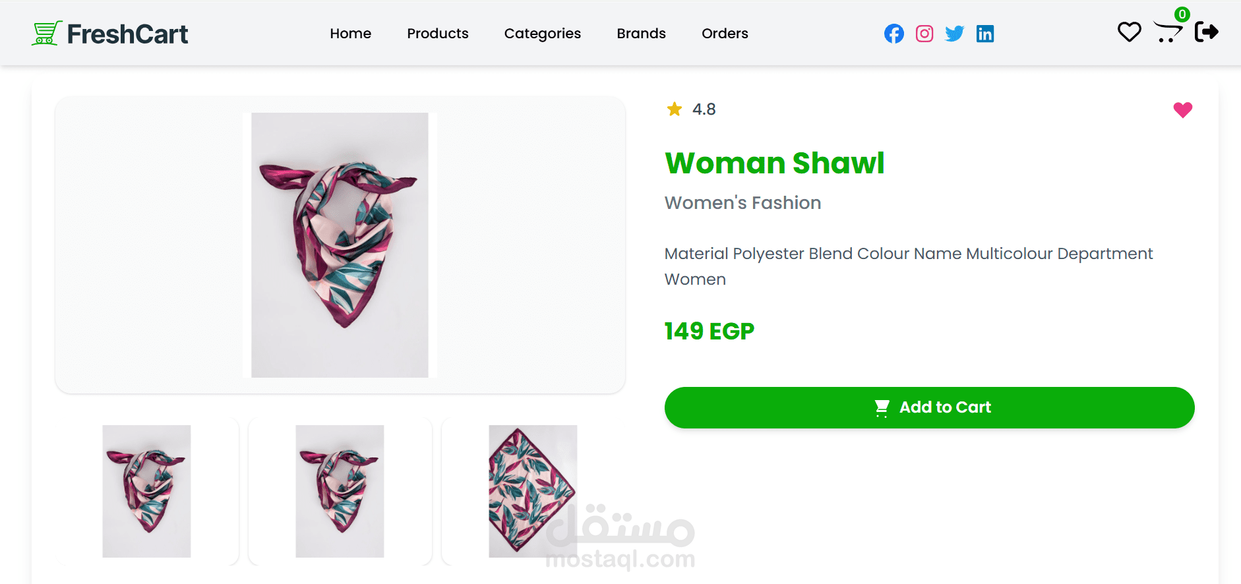Open the LinkedIn social link icon
Viewport: 1241px width, 584px height.
pos(985,34)
